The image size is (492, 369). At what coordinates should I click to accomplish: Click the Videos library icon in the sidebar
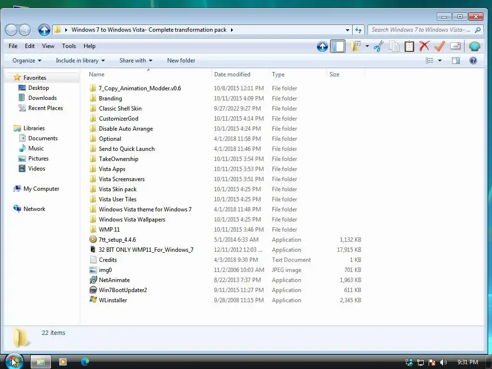tap(22, 169)
